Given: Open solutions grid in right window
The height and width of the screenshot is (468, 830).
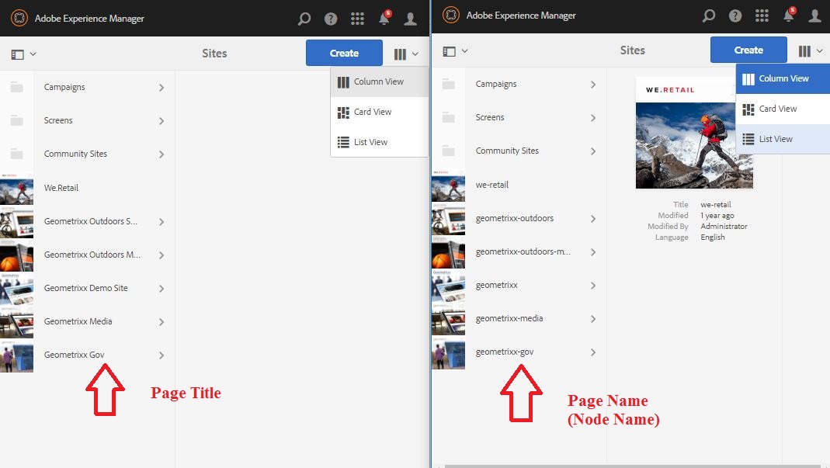Looking at the screenshot, I should click(x=762, y=16).
